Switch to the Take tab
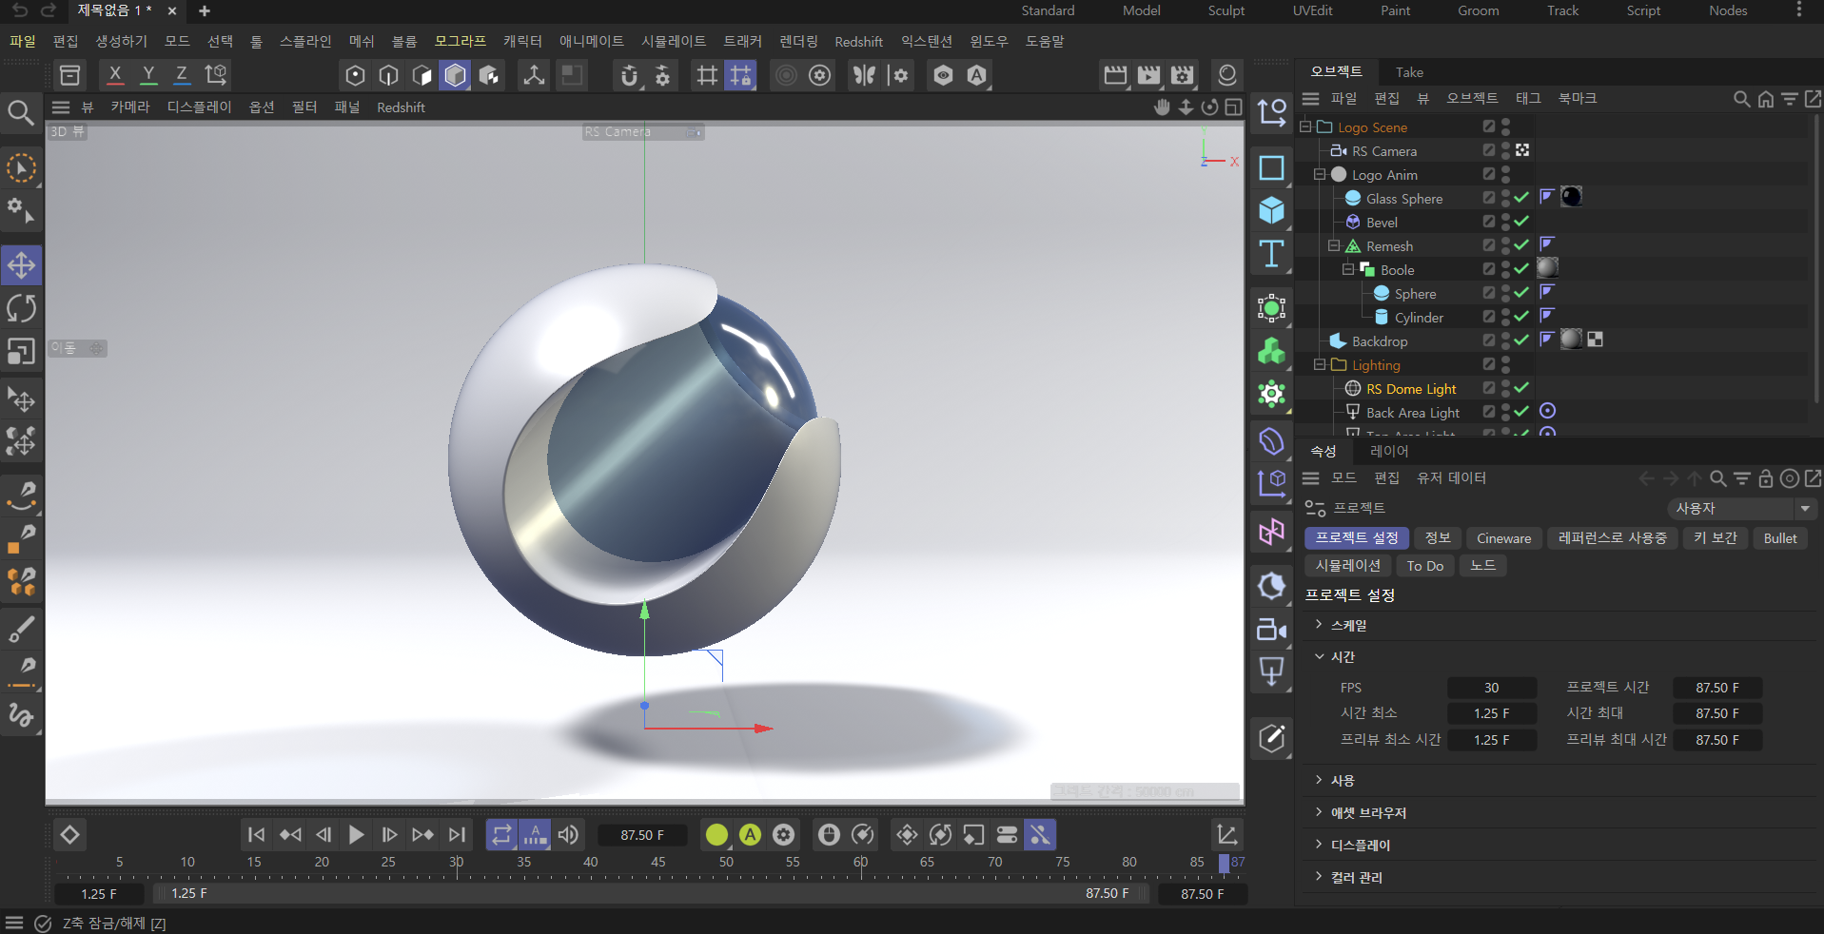Image resolution: width=1824 pixels, height=934 pixels. (x=1409, y=72)
